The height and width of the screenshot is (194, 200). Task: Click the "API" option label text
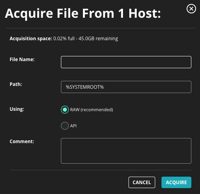(x=73, y=126)
